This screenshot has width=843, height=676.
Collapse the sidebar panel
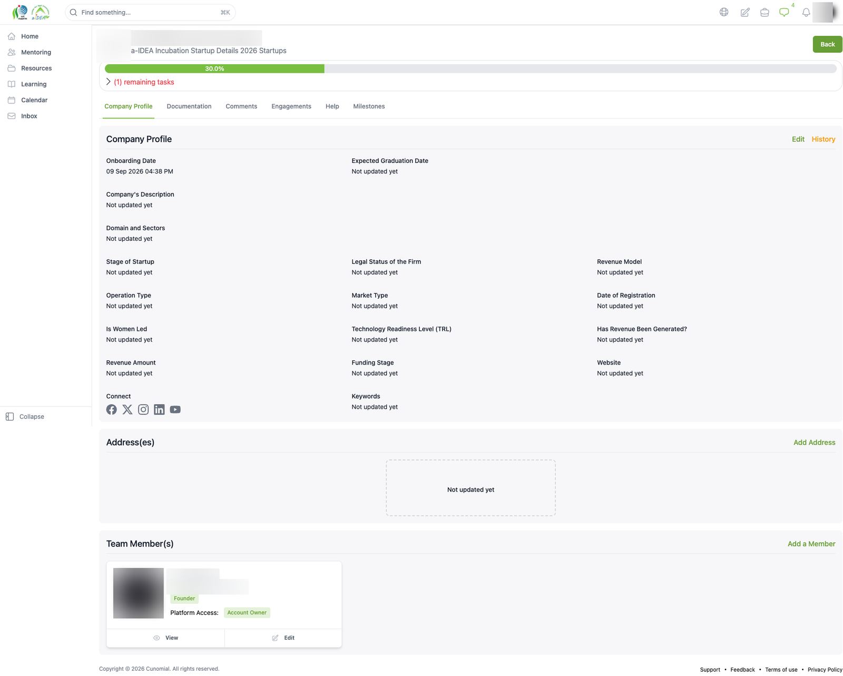click(x=25, y=416)
